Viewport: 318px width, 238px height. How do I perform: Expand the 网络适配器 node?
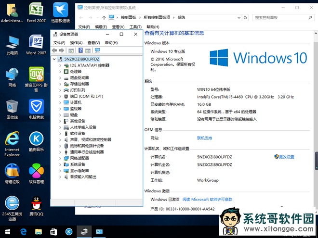(x=60, y=158)
